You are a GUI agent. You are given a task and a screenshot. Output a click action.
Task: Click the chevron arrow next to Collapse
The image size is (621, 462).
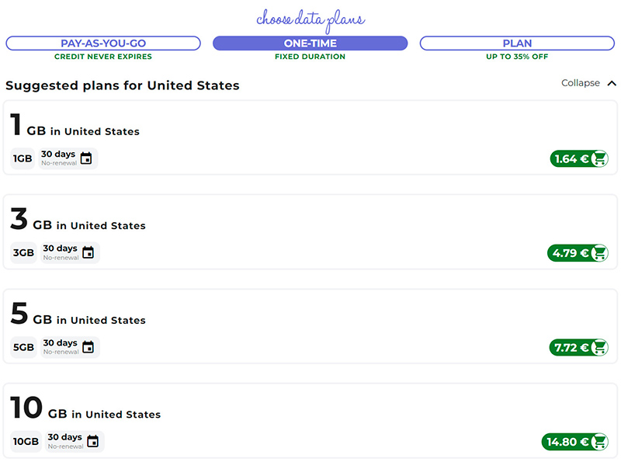point(612,83)
